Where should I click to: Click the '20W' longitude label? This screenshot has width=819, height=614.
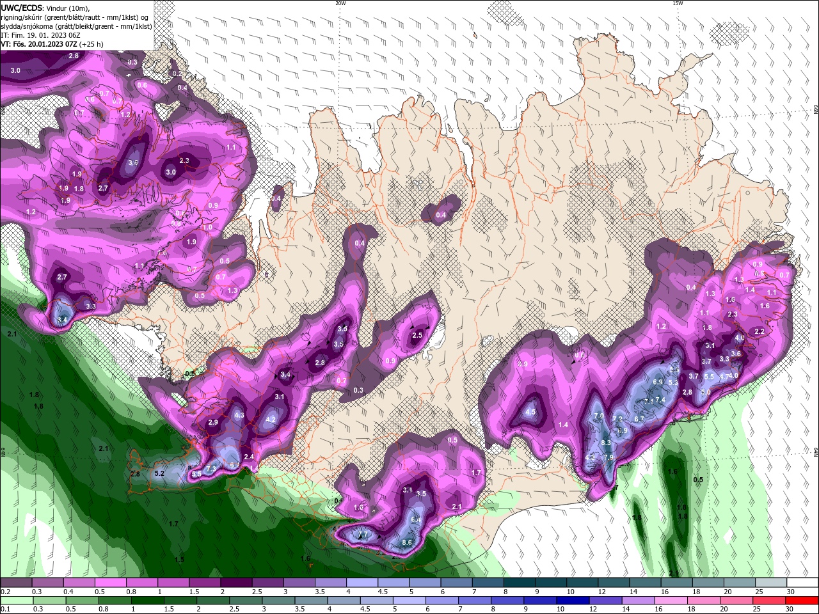click(x=340, y=3)
